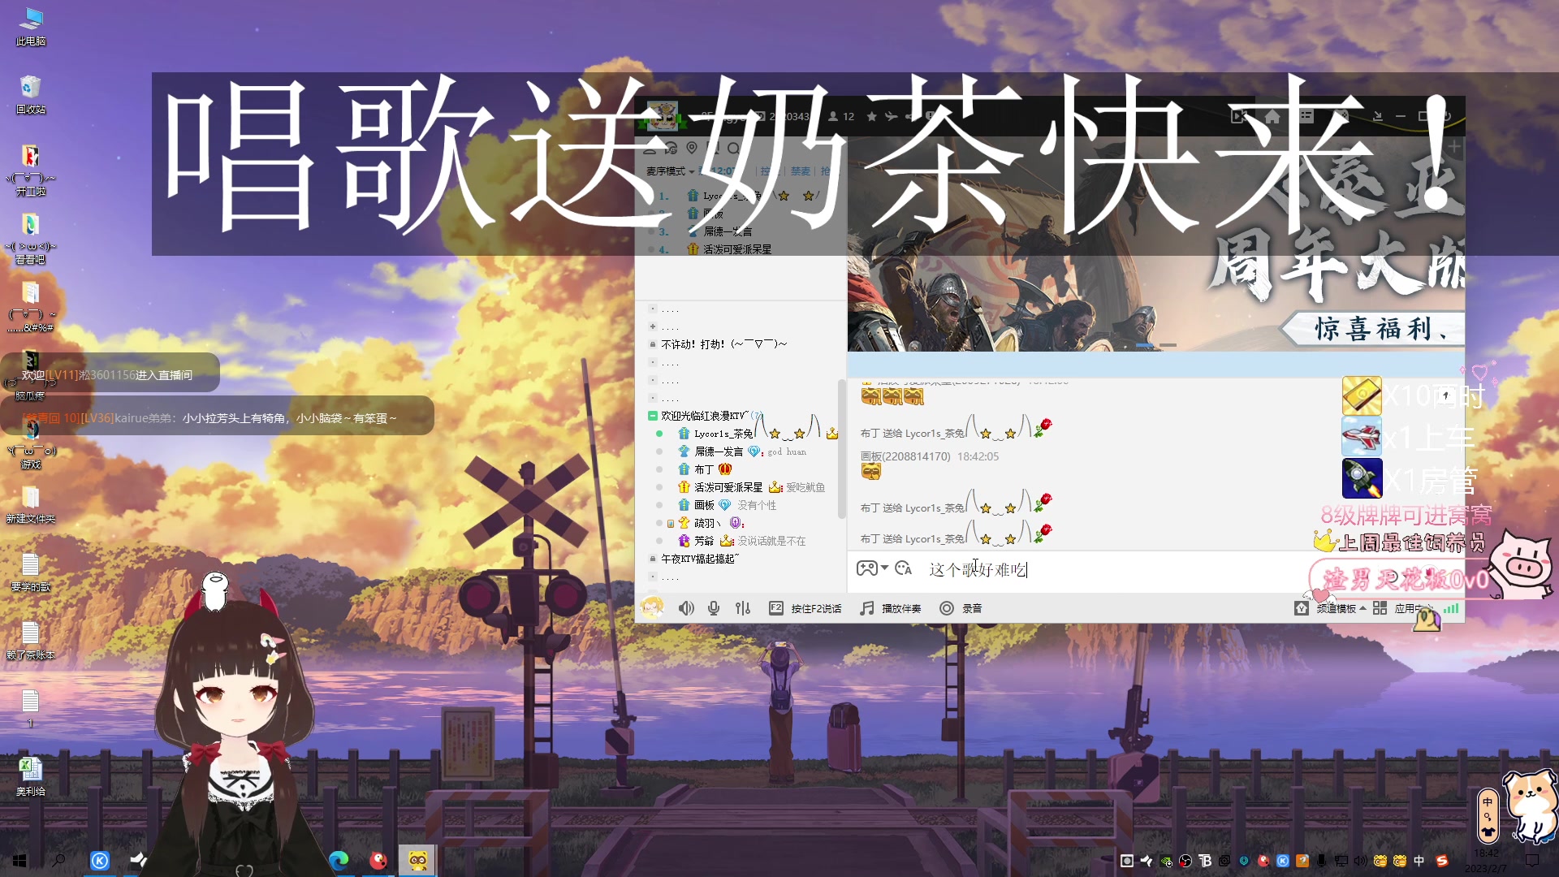Open emoji and font icon in chat input

[903, 568]
